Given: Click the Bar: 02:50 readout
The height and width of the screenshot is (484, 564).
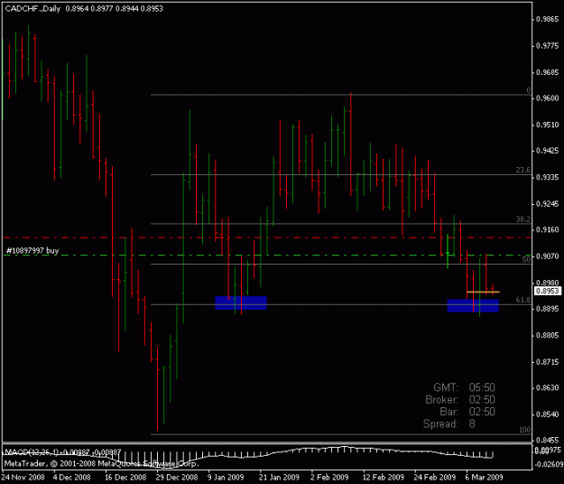Looking at the screenshot, I should tap(467, 412).
